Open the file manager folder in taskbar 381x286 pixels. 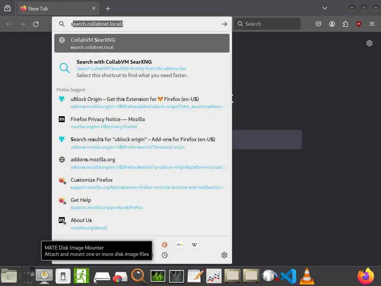click(x=9, y=276)
